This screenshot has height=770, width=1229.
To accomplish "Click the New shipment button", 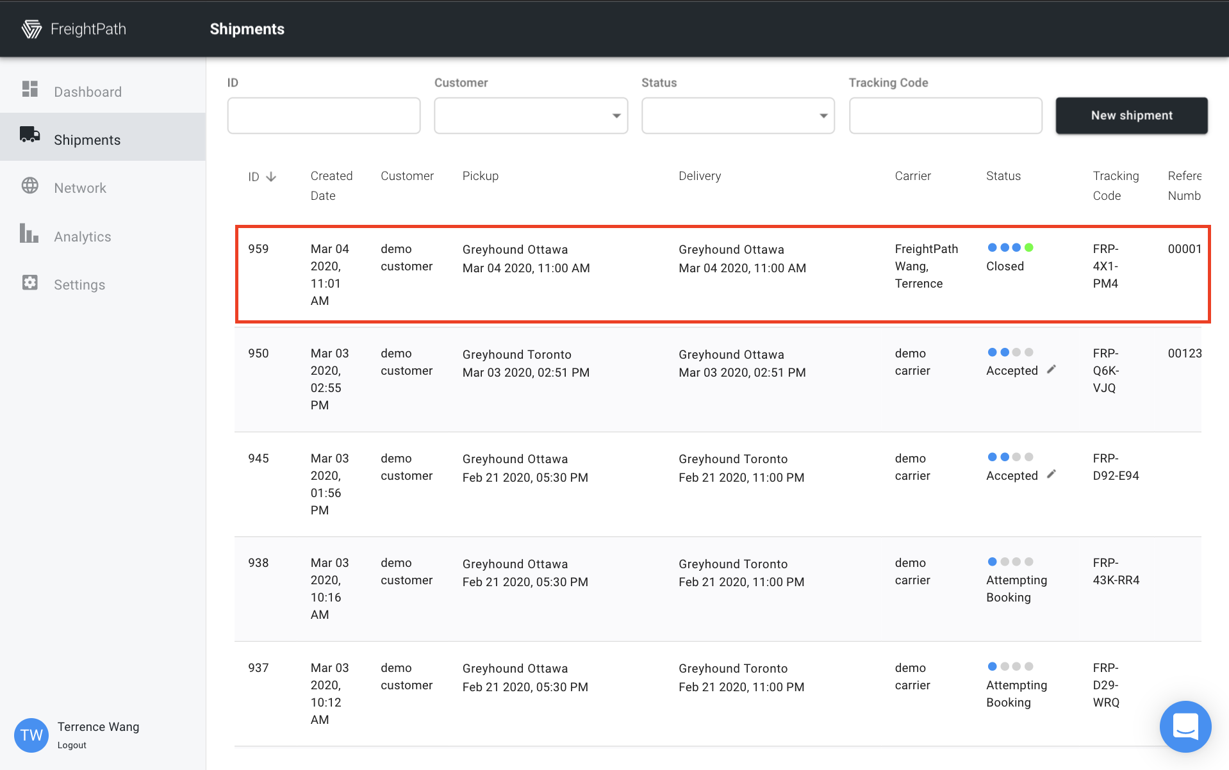I will 1132,116.
